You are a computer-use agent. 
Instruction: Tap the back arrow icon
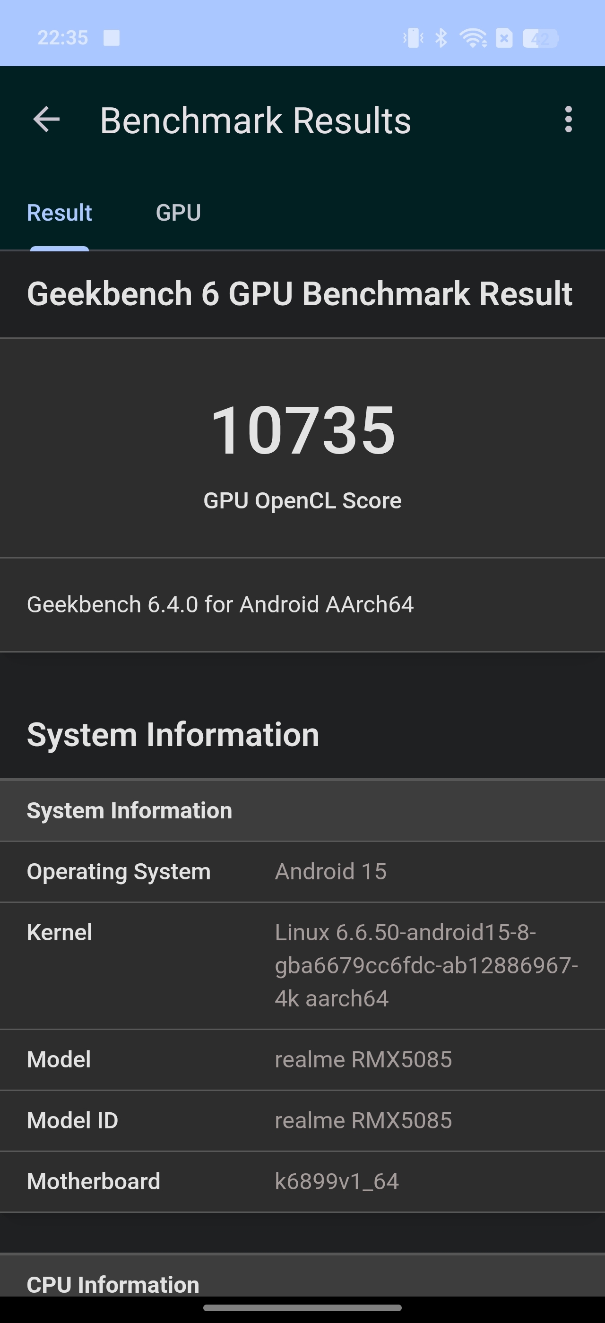click(x=46, y=120)
